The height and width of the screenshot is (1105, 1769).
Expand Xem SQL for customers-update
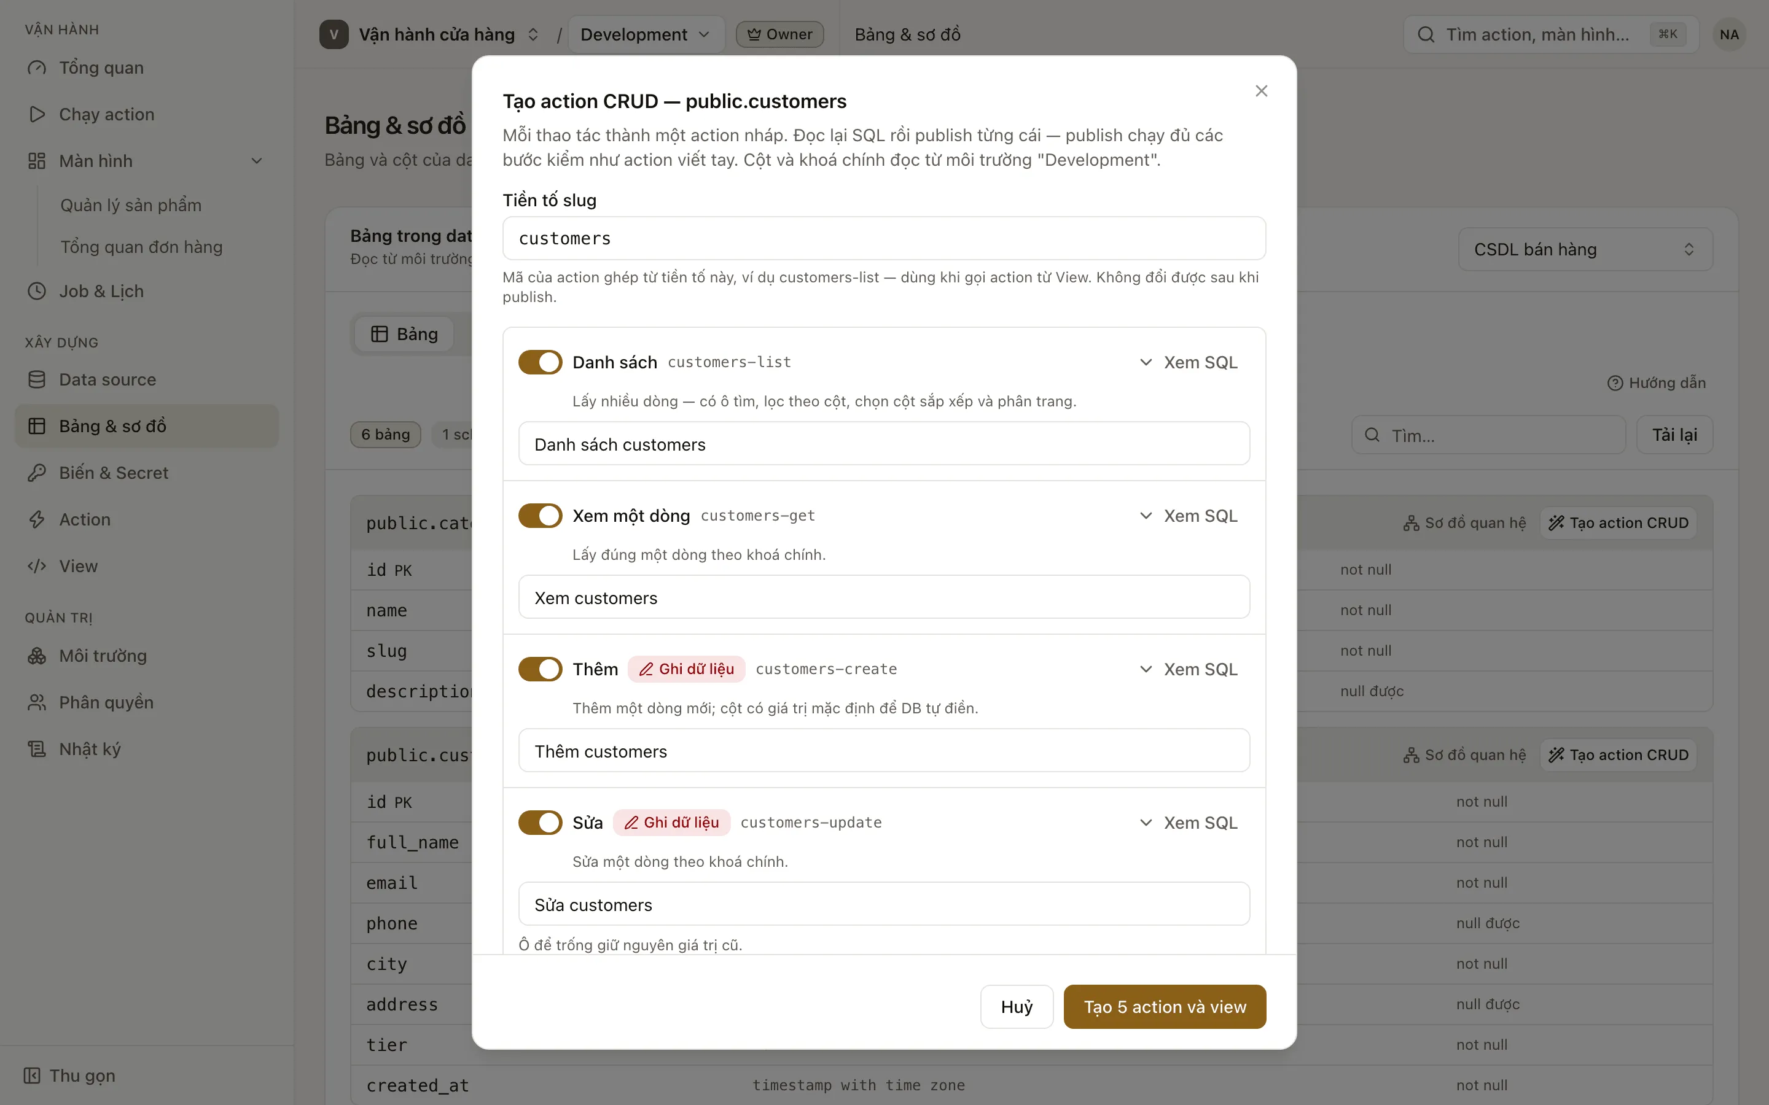tap(1189, 822)
